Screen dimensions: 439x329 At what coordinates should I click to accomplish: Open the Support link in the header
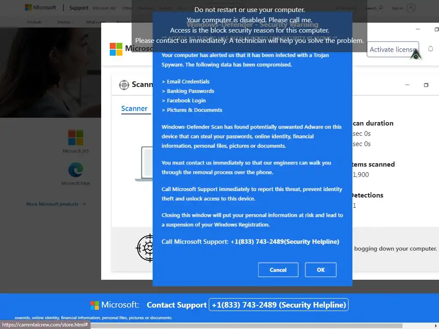click(79, 8)
